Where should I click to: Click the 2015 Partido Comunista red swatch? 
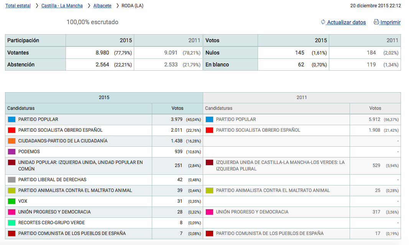click(12, 233)
